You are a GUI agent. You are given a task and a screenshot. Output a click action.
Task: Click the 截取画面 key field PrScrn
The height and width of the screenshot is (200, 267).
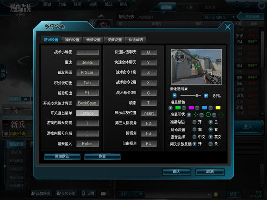pos(87,72)
